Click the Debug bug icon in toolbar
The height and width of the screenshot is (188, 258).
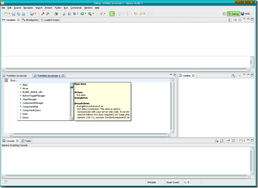pos(75,14)
